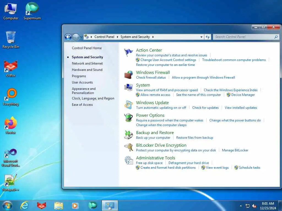Refresh the Control Panel address bar
The image size is (282, 211).
(208, 37)
